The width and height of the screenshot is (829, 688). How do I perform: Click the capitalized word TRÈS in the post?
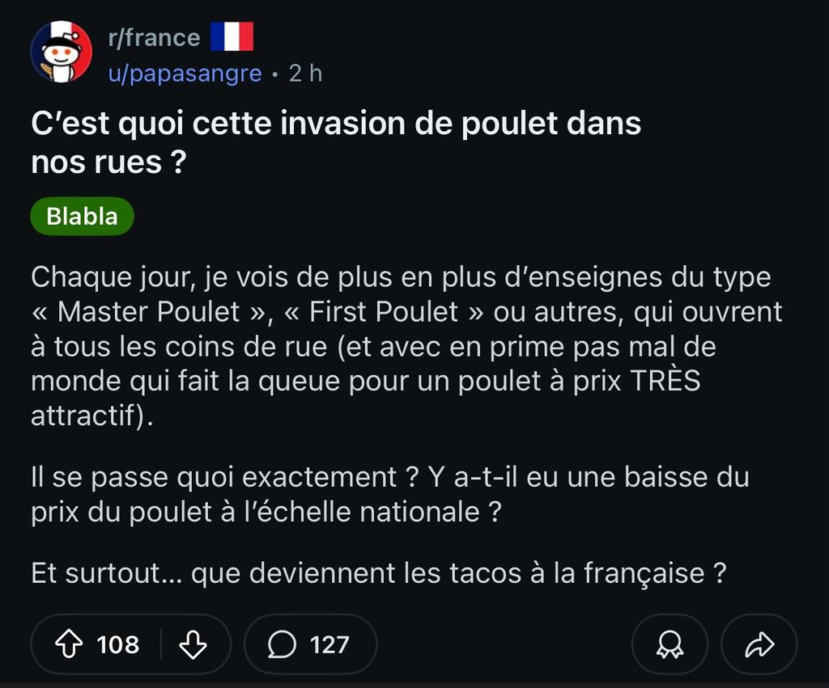tap(665, 381)
